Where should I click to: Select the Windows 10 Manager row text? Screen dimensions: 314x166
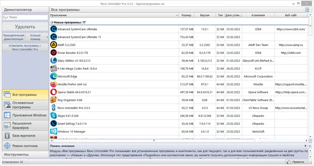coord(71,132)
